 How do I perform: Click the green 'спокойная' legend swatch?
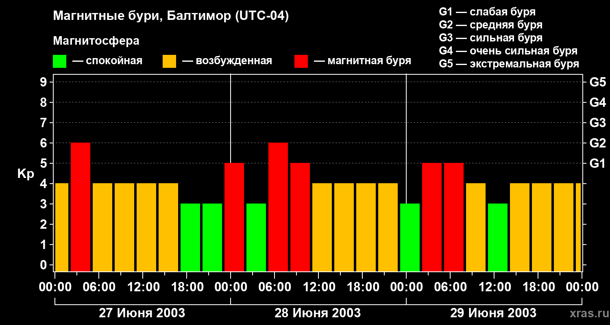(x=59, y=61)
